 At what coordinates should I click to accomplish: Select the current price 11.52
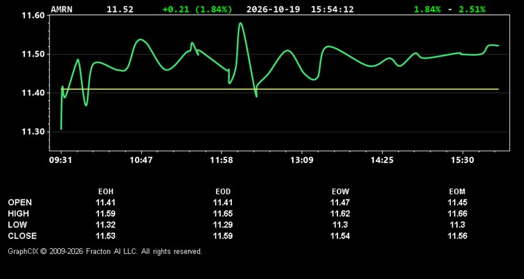click(x=120, y=9)
